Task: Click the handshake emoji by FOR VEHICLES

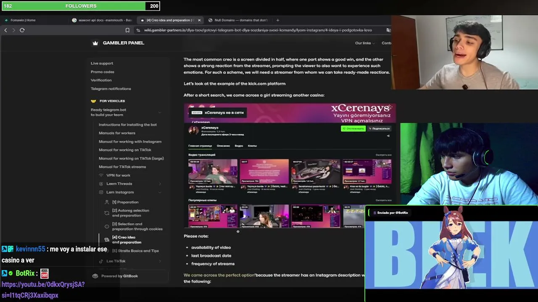Action: click(x=93, y=101)
